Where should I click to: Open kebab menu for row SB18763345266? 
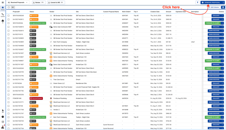click(x=222, y=23)
